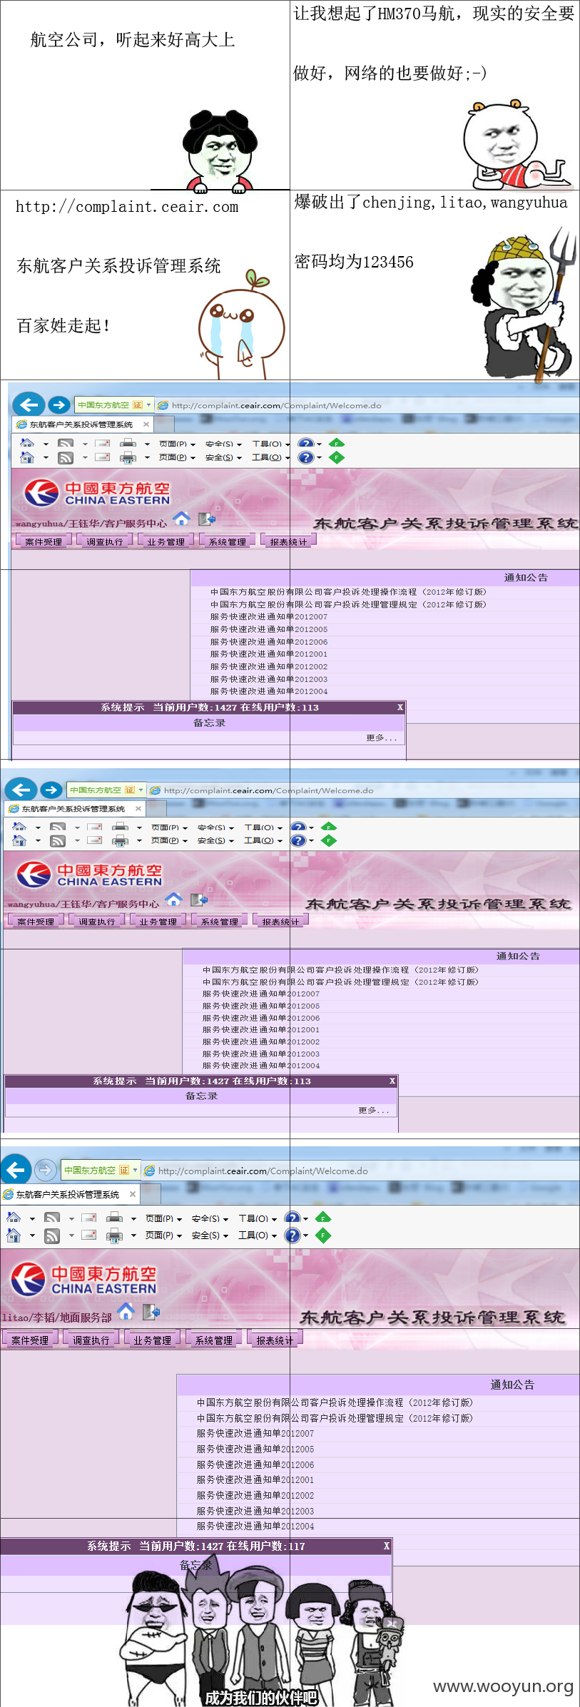Click address bar URL in litao capture
Screen dimensions: 580x1707
[x=263, y=1171]
